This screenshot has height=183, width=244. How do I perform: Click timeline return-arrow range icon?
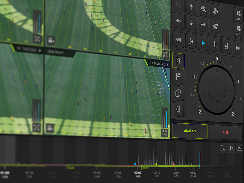click(239, 149)
